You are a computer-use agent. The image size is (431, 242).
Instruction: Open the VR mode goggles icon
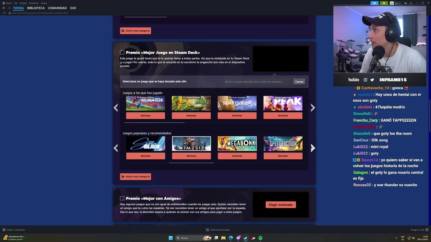406,3
